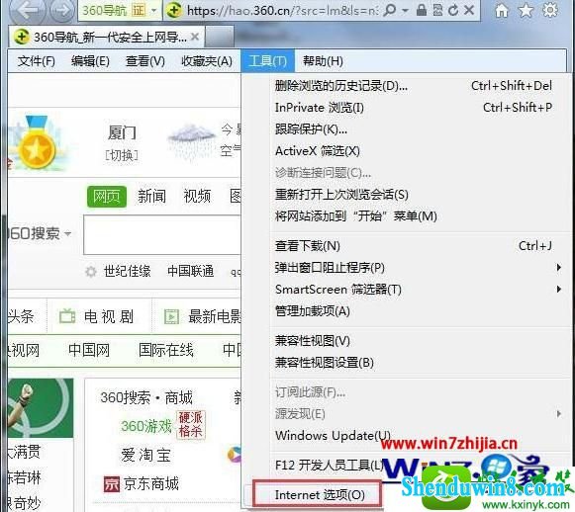575x512 pixels.
Task: Open the 国际在线 link
Action: pyautogui.click(x=165, y=350)
